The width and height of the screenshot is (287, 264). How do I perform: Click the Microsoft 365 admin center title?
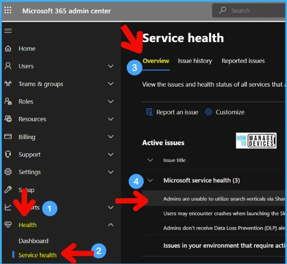coord(66,11)
